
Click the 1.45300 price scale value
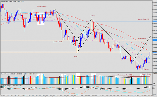pyautogui.click(x=155, y=9)
